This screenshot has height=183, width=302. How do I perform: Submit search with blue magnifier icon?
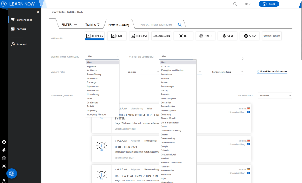tap(180, 24)
